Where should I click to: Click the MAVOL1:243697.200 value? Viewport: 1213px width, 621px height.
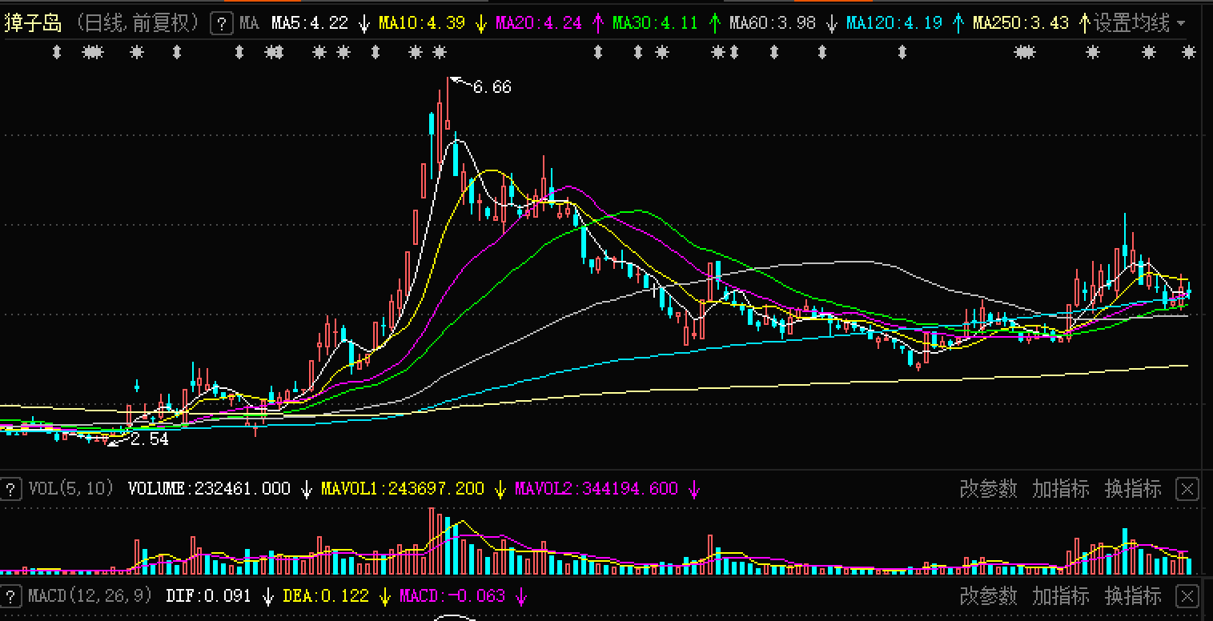403,489
